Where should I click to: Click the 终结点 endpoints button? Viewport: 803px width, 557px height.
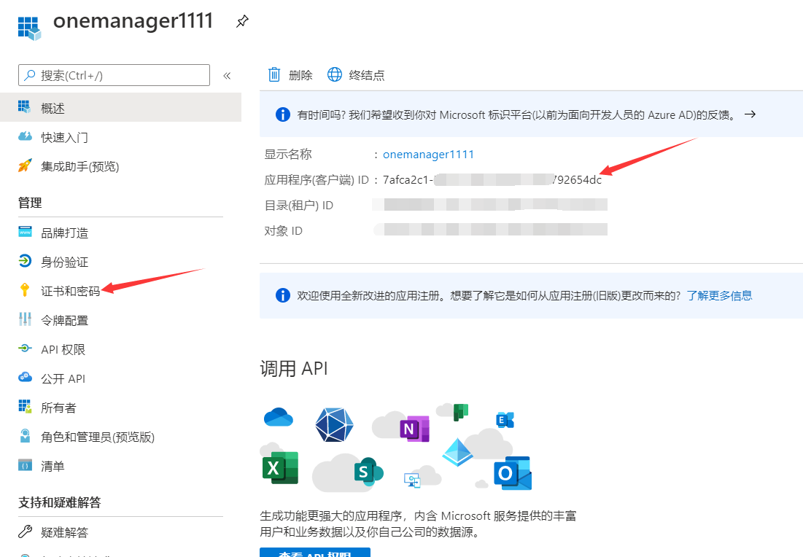coord(356,74)
